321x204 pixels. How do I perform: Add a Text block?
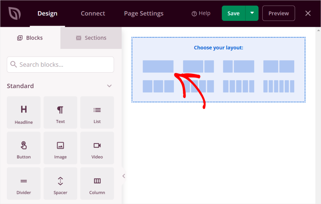click(x=60, y=112)
